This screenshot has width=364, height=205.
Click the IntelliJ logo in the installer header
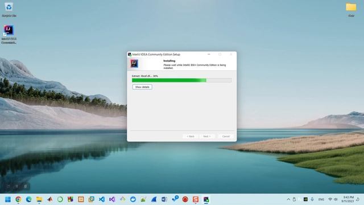[134, 63]
